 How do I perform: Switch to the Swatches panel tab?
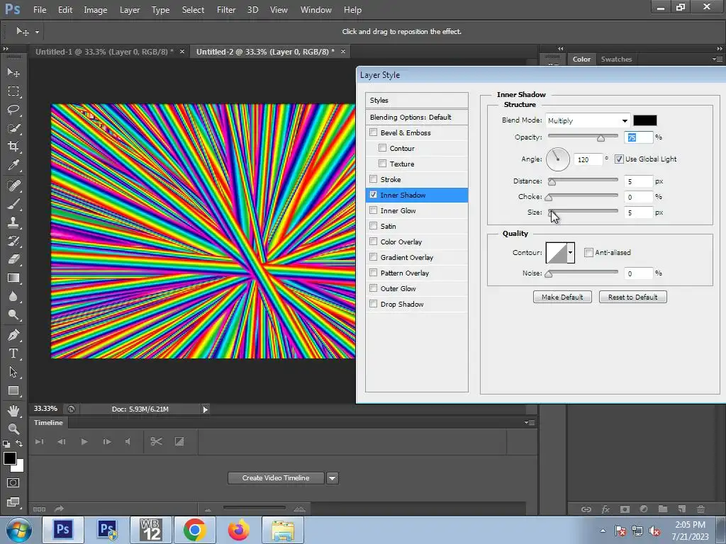click(616, 59)
